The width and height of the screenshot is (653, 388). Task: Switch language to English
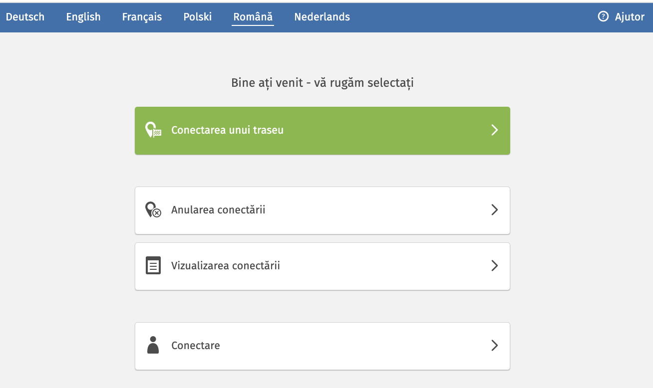tap(83, 16)
